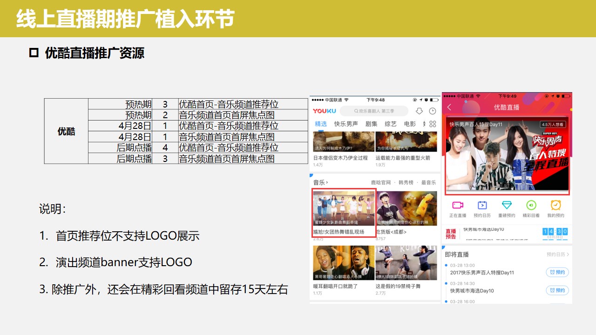Click the 直播预告 label

pos(451,234)
